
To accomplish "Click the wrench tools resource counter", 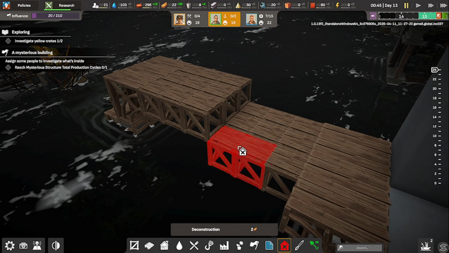I will [x=271, y=5].
